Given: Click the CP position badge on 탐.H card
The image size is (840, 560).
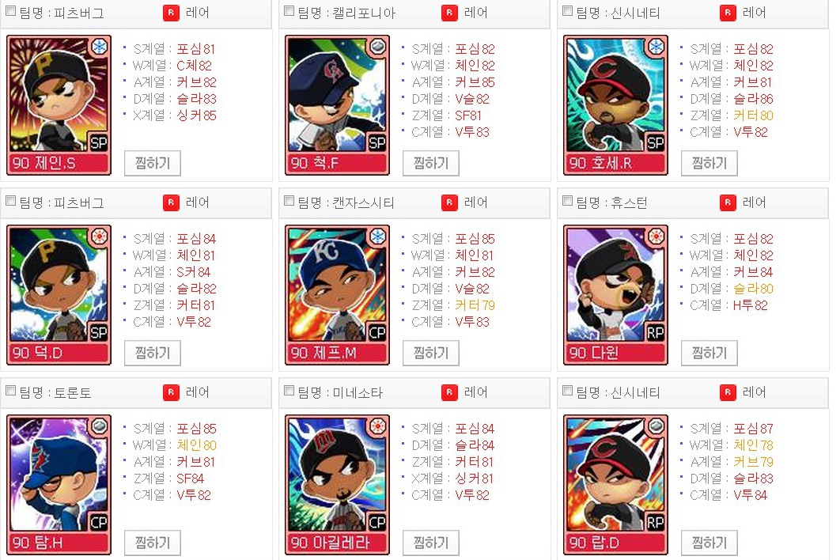Looking at the screenshot, I should 99,522.
